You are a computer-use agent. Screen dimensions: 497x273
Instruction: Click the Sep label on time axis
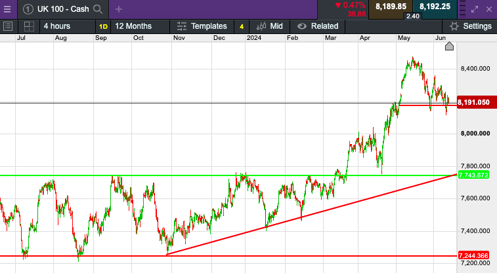pos(101,38)
